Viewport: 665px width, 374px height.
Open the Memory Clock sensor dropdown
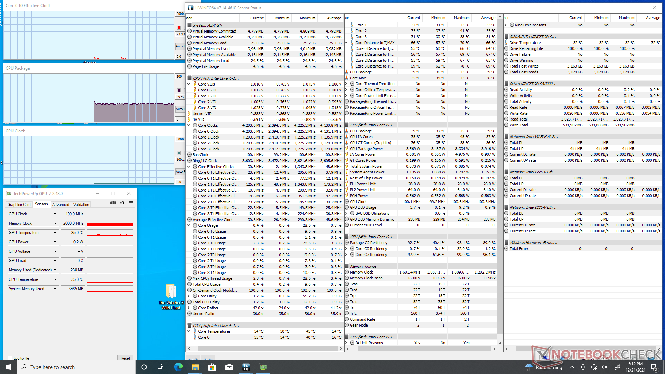click(x=55, y=223)
